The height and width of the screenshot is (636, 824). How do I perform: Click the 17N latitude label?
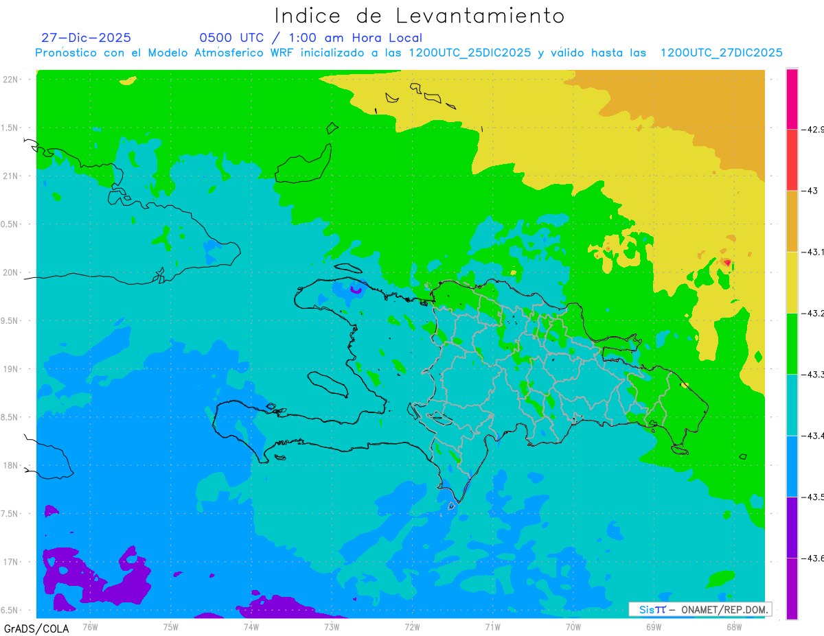click(11, 562)
